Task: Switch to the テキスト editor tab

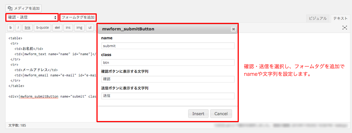Action: point(340,18)
